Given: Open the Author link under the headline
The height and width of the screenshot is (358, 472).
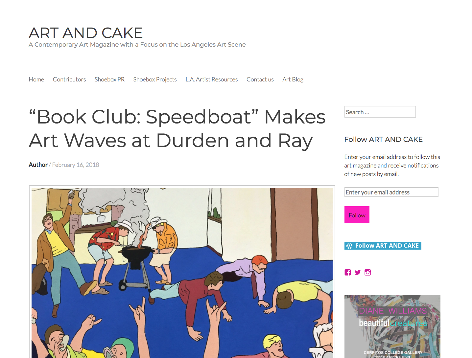Looking at the screenshot, I should (x=38, y=165).
